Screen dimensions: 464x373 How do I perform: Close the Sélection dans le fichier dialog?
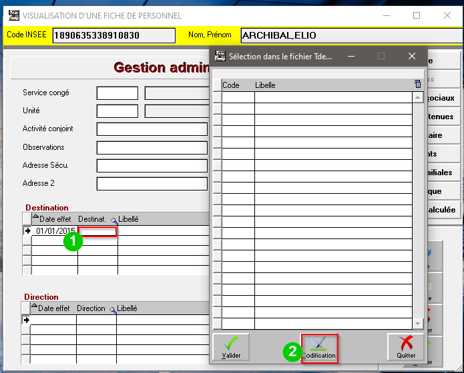[x=412, y=56]
